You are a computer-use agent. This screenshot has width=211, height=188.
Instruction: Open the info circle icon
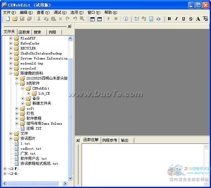pyautogui.click(x=126, y=19)
